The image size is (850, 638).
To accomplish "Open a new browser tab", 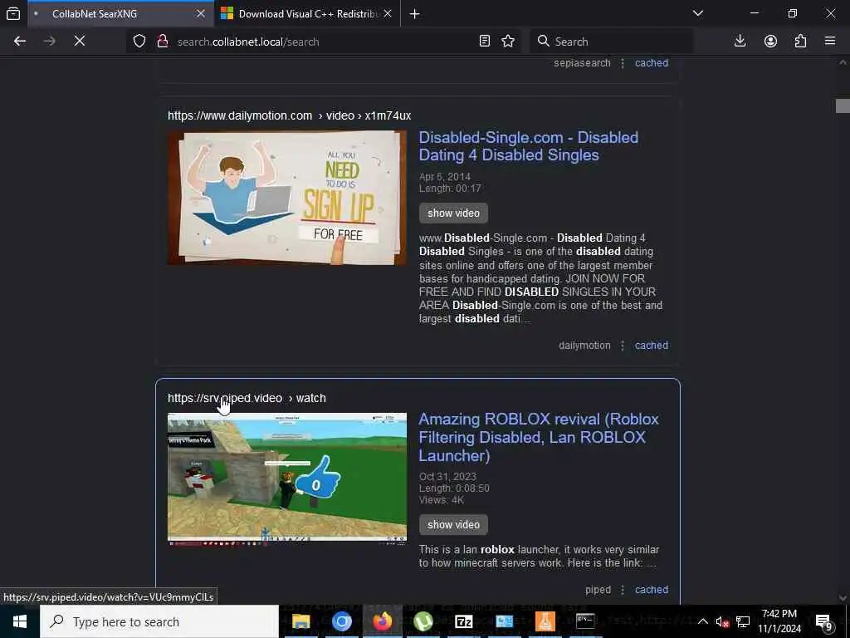I will 415,13.
